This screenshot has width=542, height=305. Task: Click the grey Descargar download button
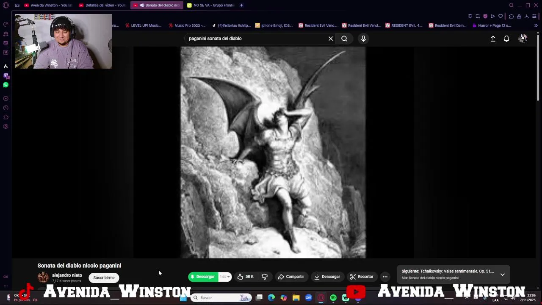click(x=327, y=277)
